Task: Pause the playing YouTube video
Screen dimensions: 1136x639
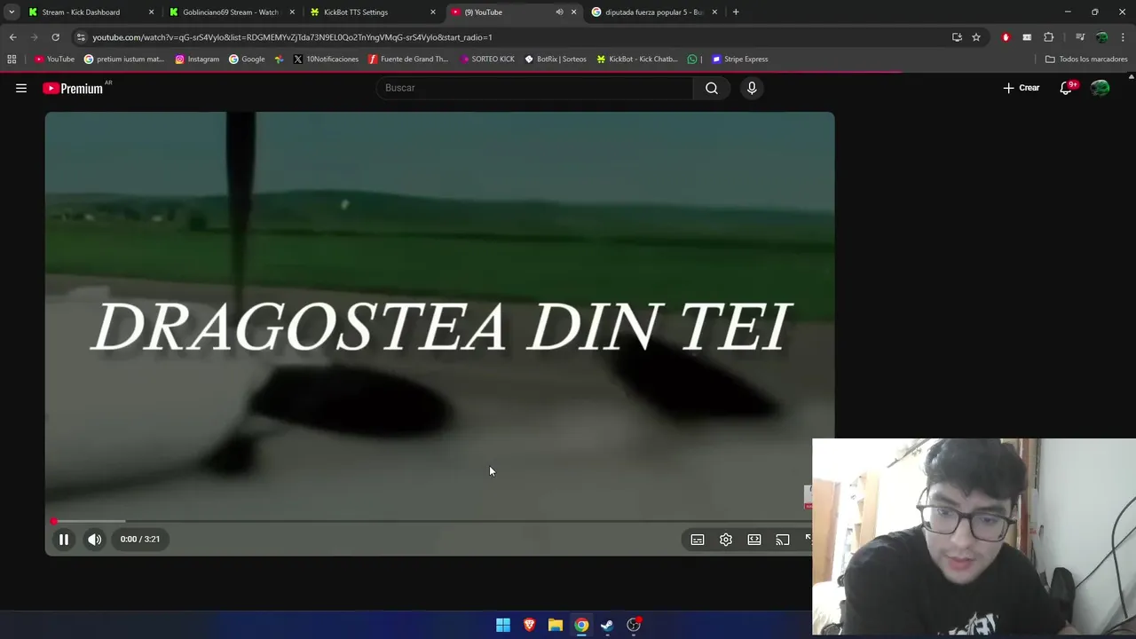Action: (64, 539)
